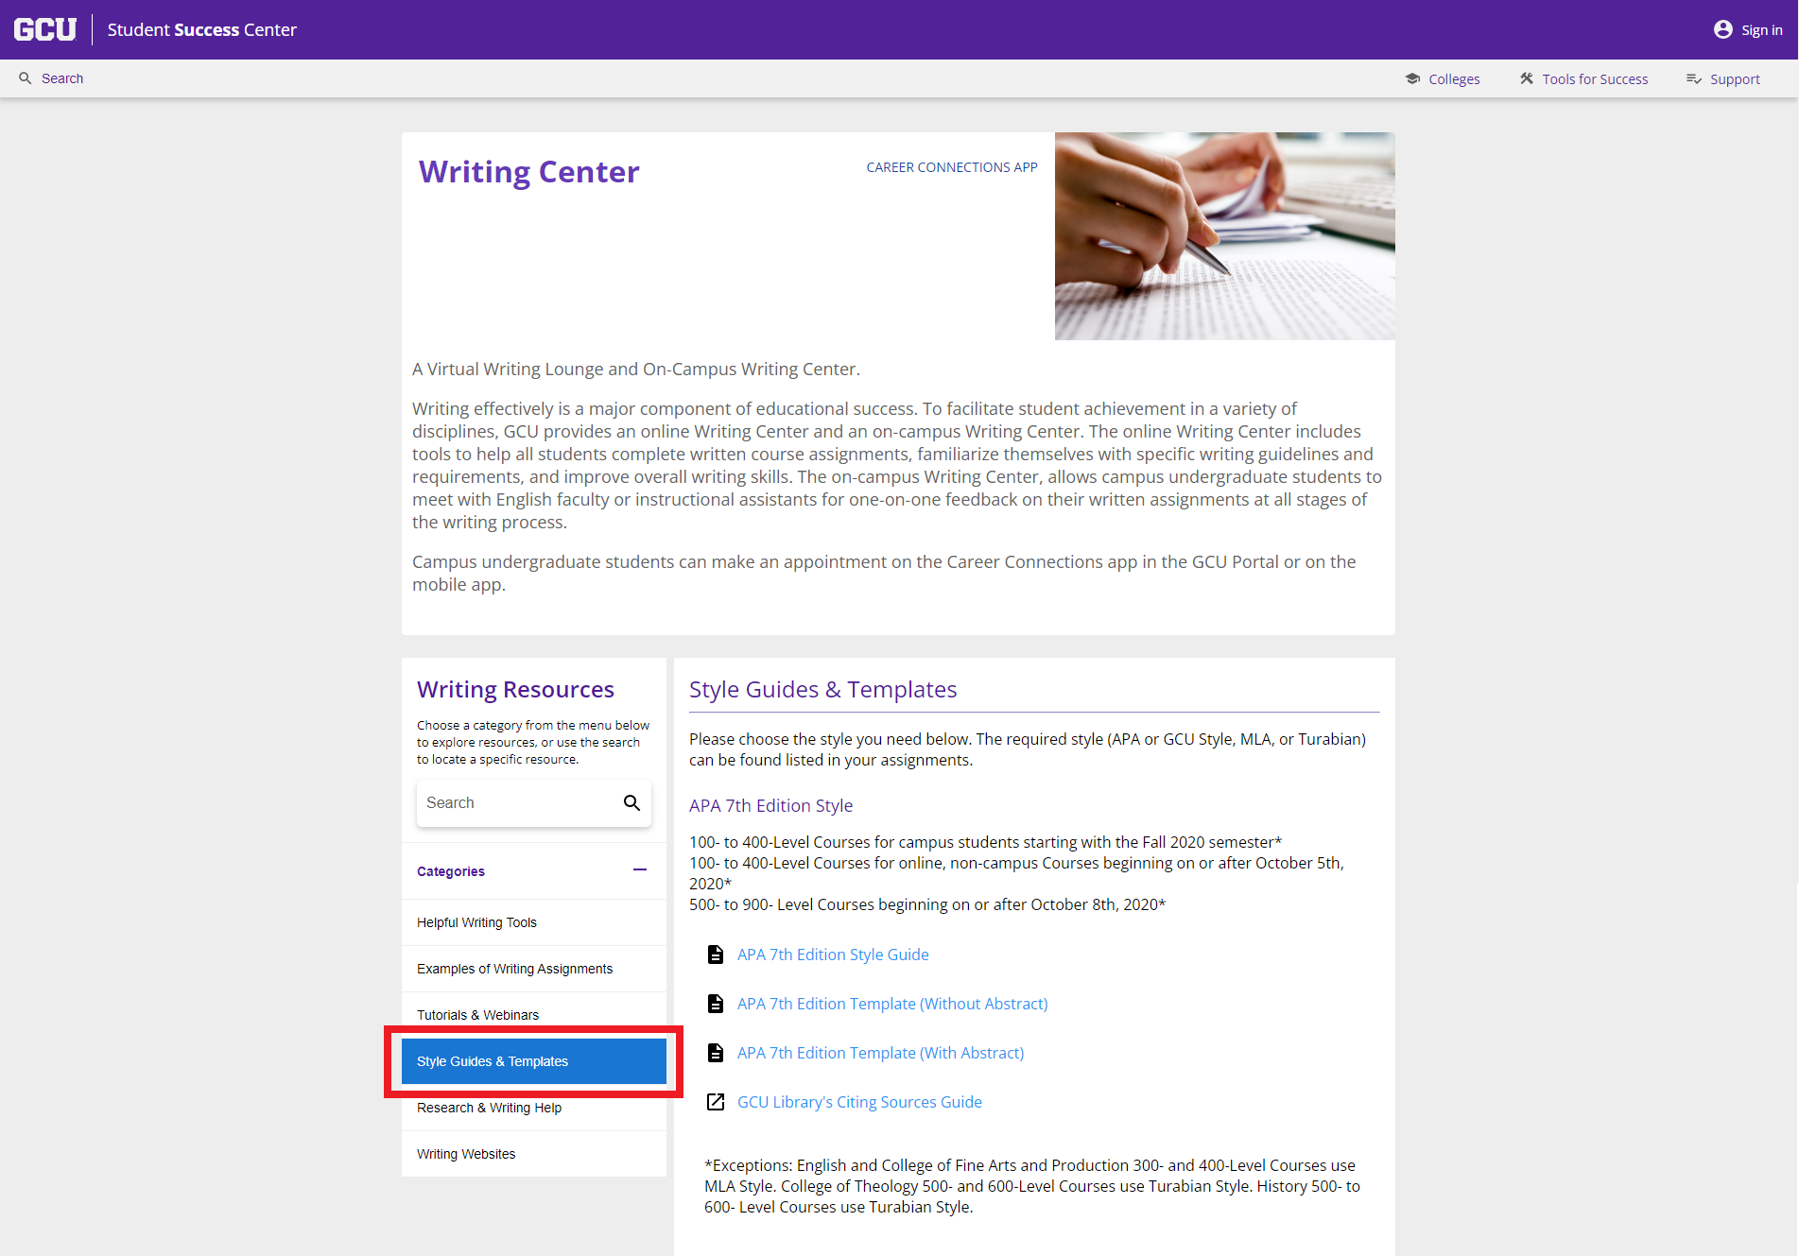Open the Support menu
This screenshot has height=1256, width=1799.
1735,79
